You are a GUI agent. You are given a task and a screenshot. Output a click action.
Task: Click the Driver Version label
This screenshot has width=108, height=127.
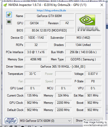[15, 67]
